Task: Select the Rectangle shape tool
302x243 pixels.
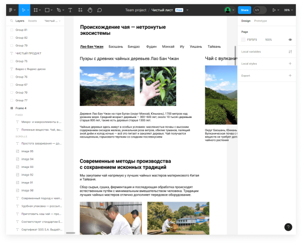Action: tap(47, 10)
